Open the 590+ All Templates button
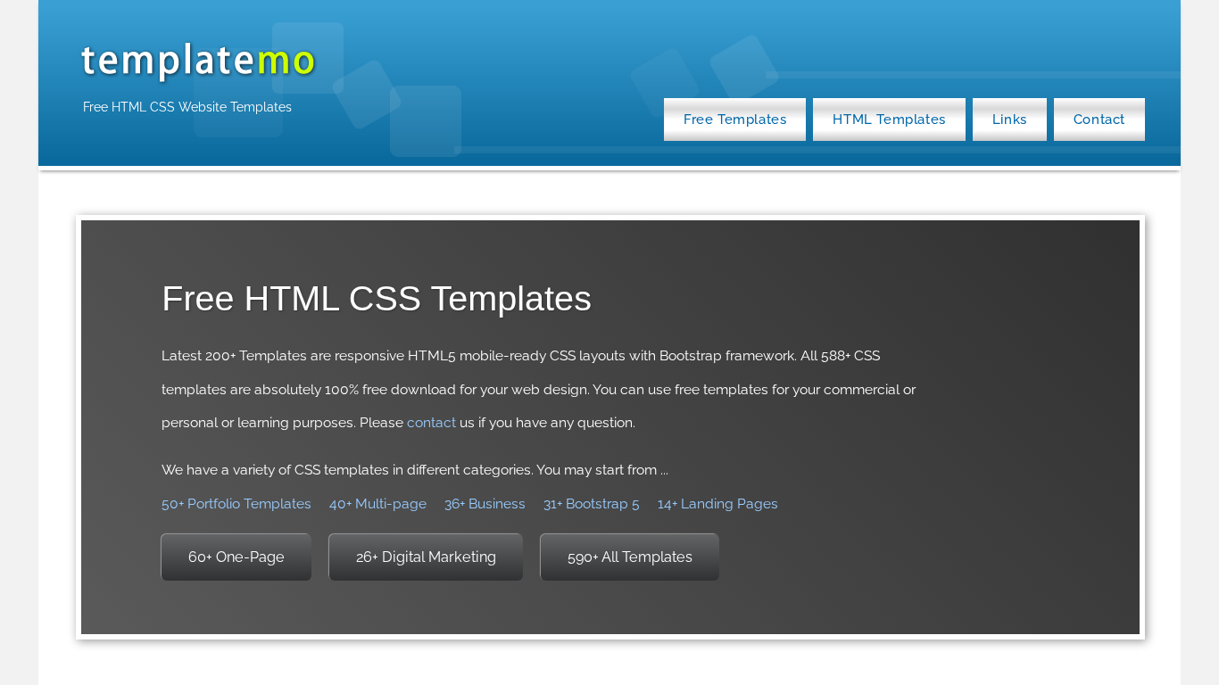This screenshot has width=1219, height=685. point(629,557)
